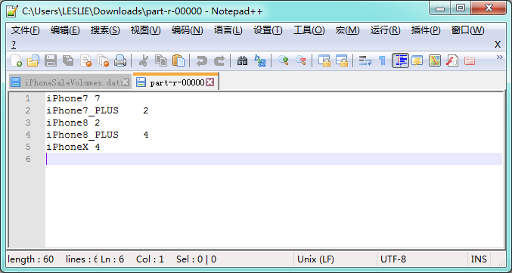Open the Document Map icon
Screen dimensions: 512x273
(435, 60)
